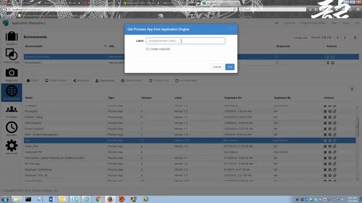Click the X icon in the highlighted deployments row
Image resolution: width=362 pixels, height=203 pixels.
point(325,140)
